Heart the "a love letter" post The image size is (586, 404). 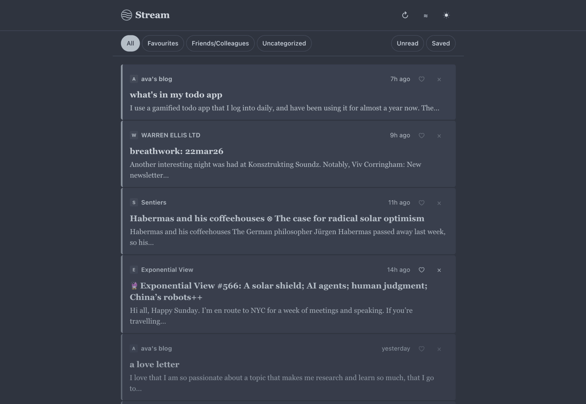point(422,349)
